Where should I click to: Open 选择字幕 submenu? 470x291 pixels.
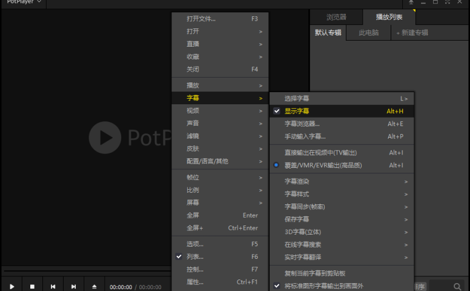(342, 98)
